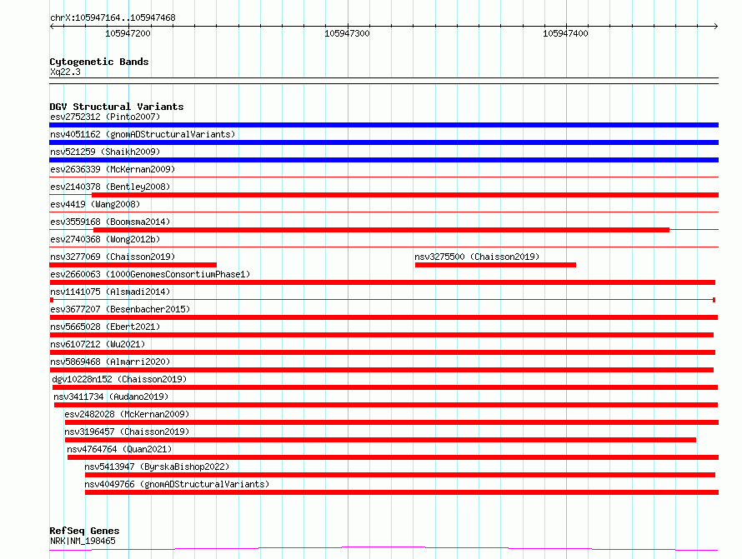Click the red bar of esv2482028
Image resolution: width=742 pixels, height=559 pixels.
392,422
